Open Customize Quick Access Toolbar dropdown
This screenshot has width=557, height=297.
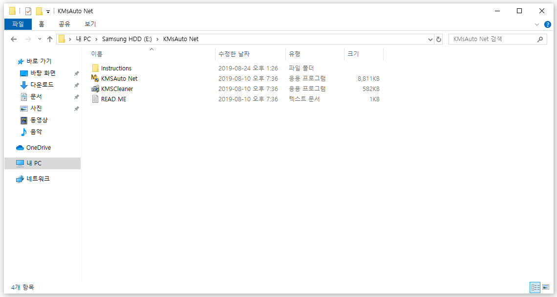click(x=48, y=12)
